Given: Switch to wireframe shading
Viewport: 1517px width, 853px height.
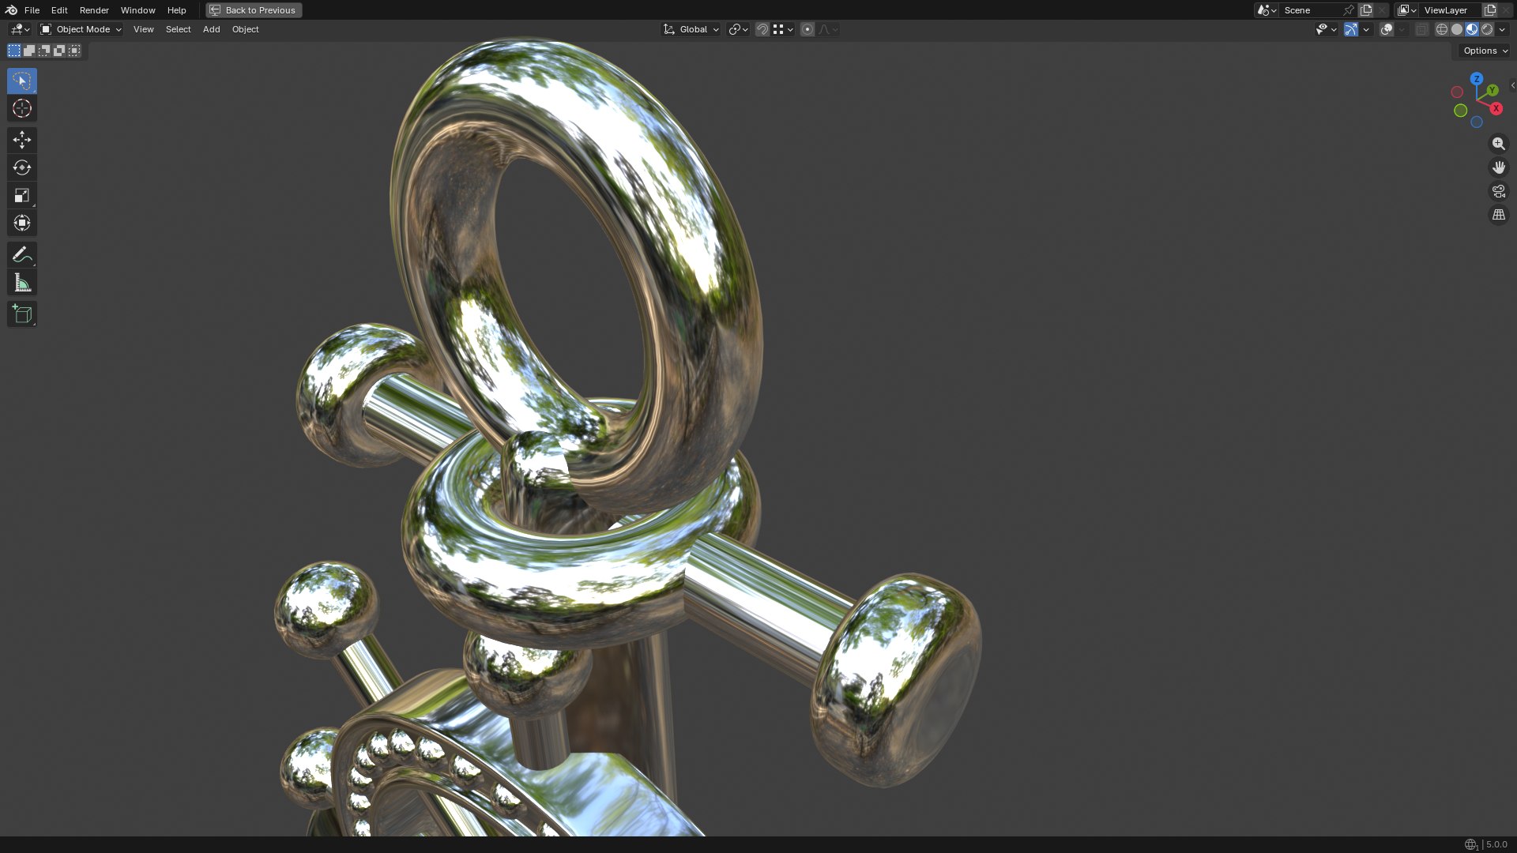Looking at the screenshot, I should [x=1442, y=29].
